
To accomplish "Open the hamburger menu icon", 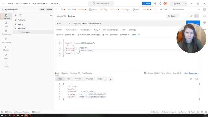I will coord(3,4).
